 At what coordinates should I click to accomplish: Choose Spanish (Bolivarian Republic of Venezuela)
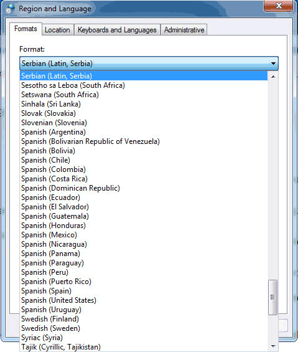pos(144,141)
